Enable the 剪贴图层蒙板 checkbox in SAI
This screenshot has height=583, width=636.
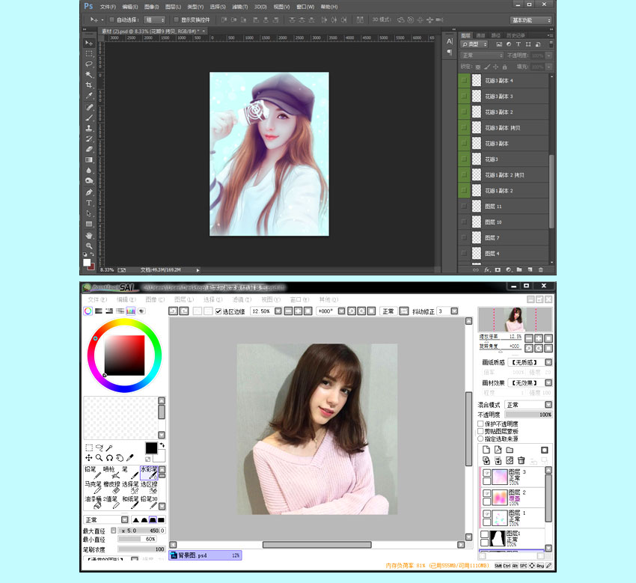coord(480,431)
